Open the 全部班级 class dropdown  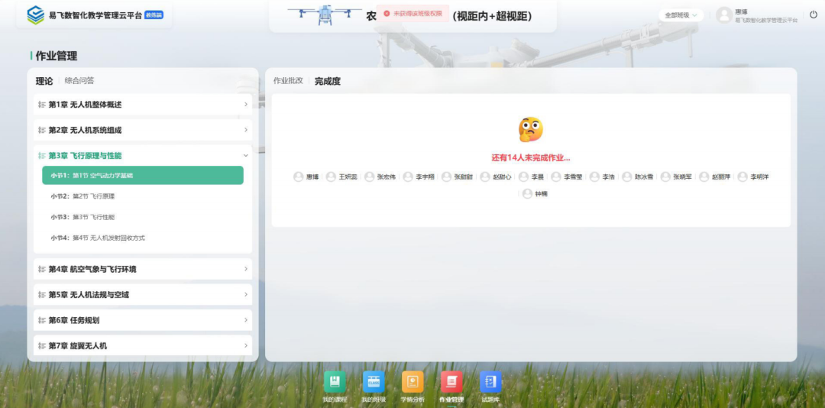coord(681,15)
